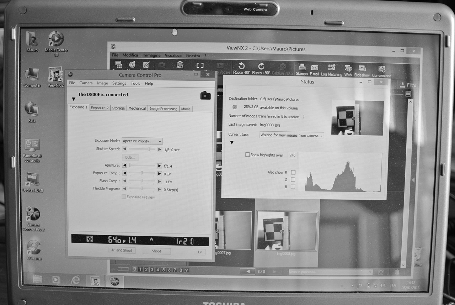This screenshot has width=455, height=305.
Task: Open Media Center desktop icon
Action: (56, 43)
